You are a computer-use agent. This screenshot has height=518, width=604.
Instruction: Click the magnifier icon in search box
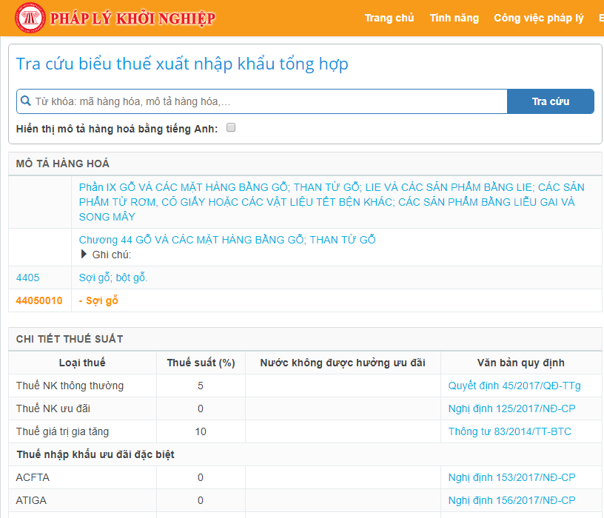click(26, 101)
